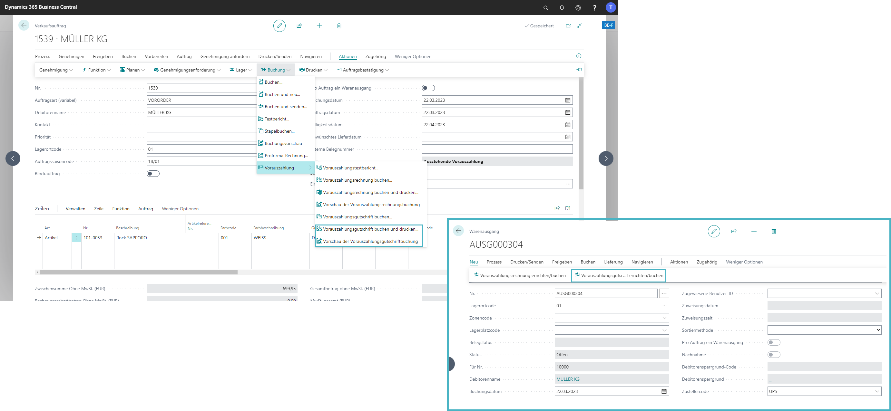Screen dimensions: 891x411
Task: Delete the sales order via trash icon
Action: click(x=339, y=25)
